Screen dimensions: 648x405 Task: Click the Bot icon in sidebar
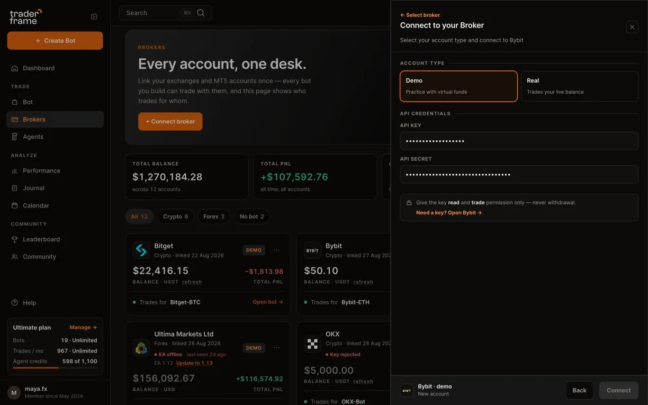[x=15, y=102]
